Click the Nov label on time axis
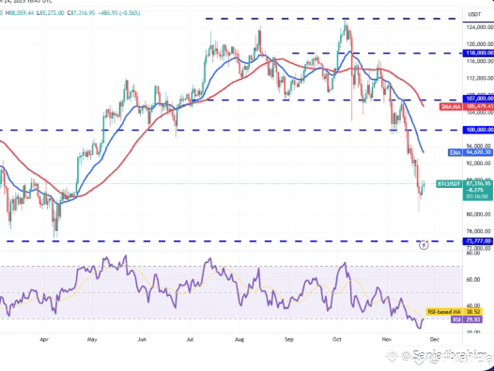 [387, 339]
